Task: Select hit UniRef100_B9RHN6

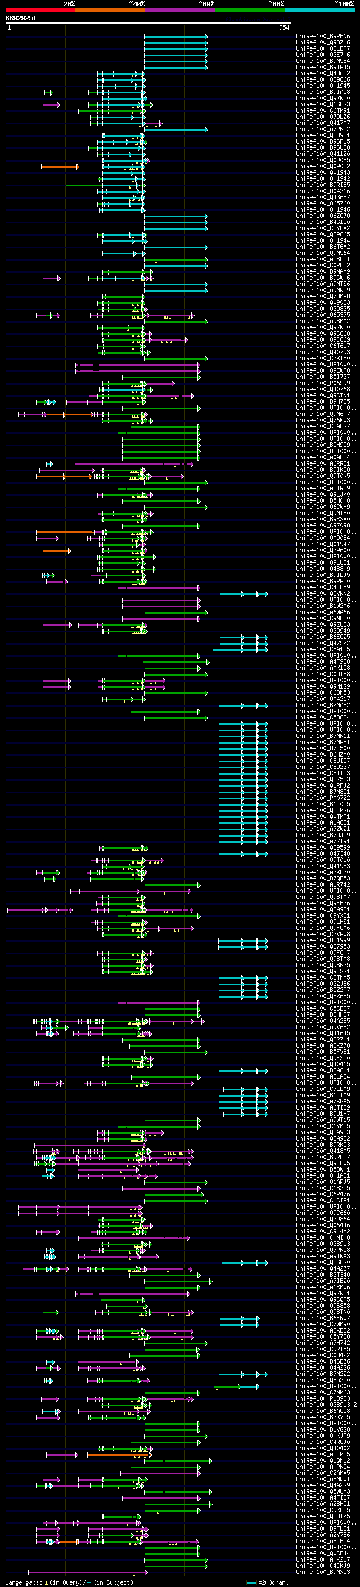Action: [x=323, y=37]
